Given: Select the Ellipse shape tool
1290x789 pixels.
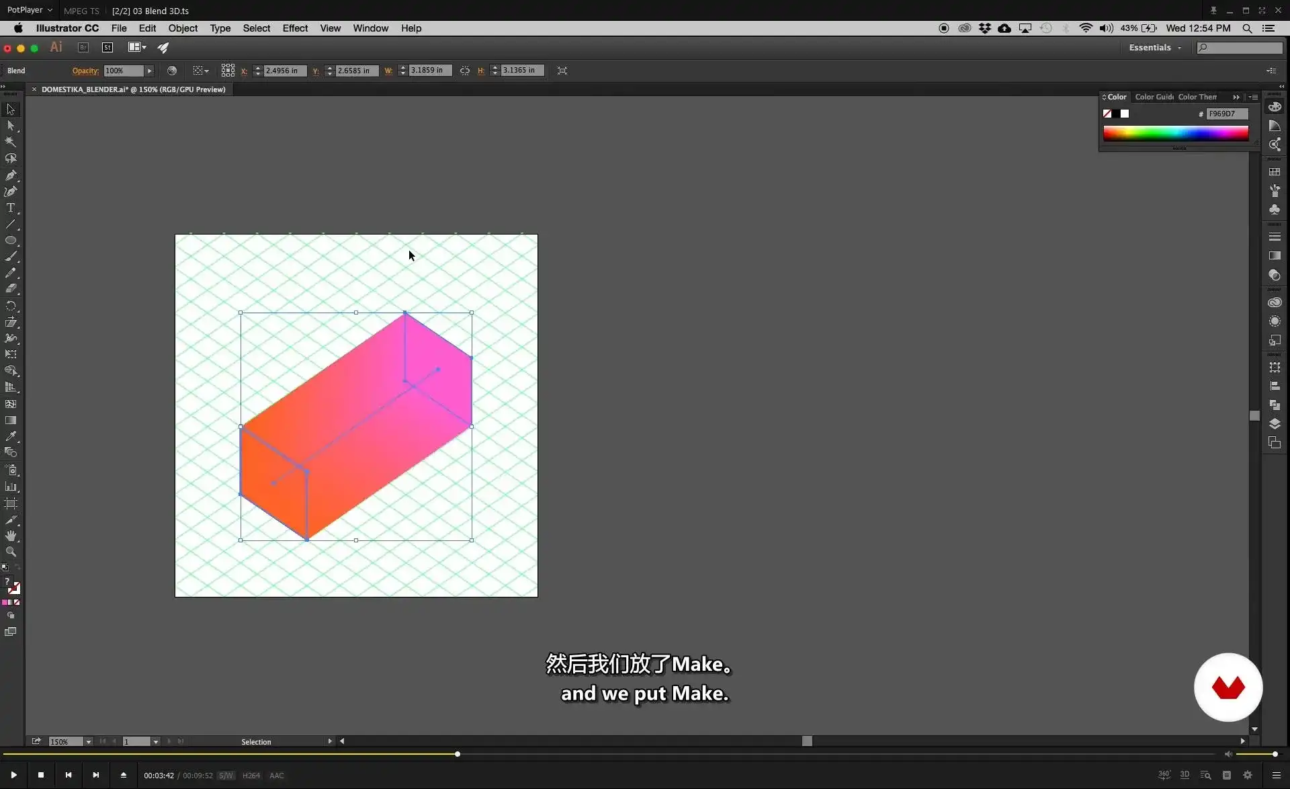Looking at the screenshot, I should pyautogui.click(x=11, y=241).
